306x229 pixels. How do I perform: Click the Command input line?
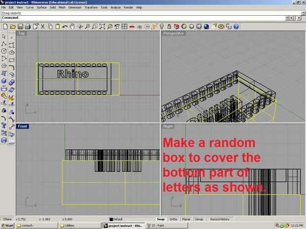click(x=144, y=18)
